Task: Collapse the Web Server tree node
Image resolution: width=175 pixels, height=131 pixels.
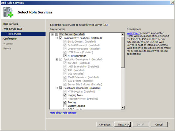Action: point(52,35)
